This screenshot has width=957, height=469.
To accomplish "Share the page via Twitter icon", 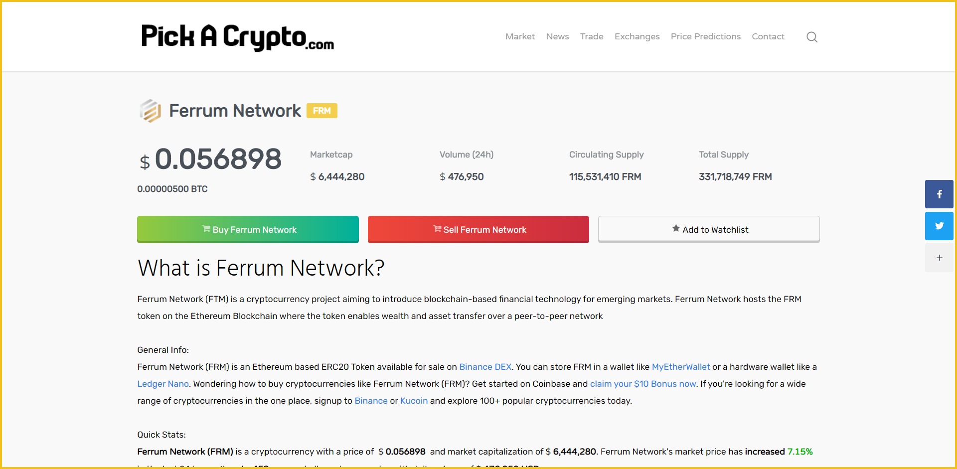I will tap(939, 226).
